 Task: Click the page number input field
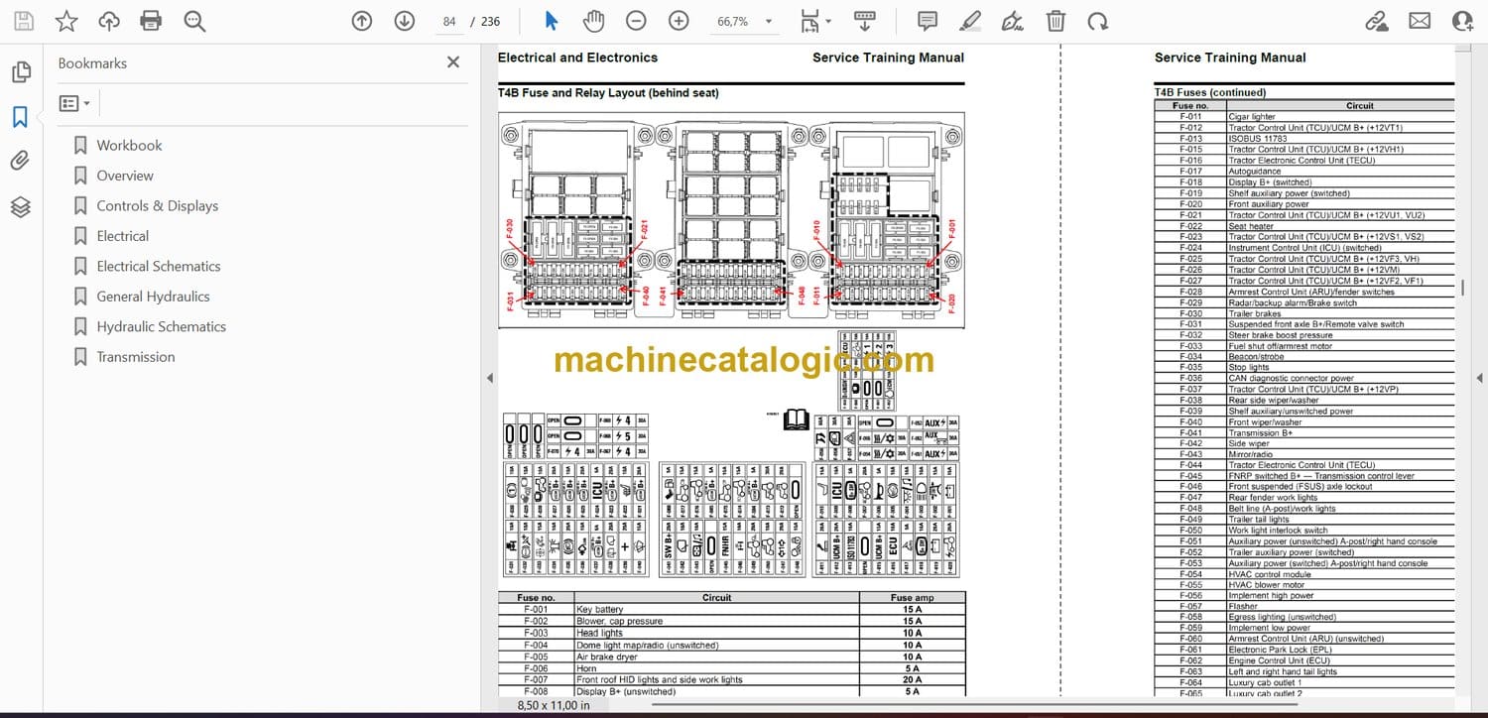point(449,21)
